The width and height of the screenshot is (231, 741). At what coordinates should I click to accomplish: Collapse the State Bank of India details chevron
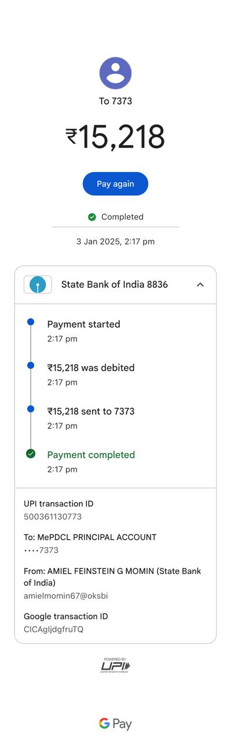pyautogui.click(x=200, y=284)
